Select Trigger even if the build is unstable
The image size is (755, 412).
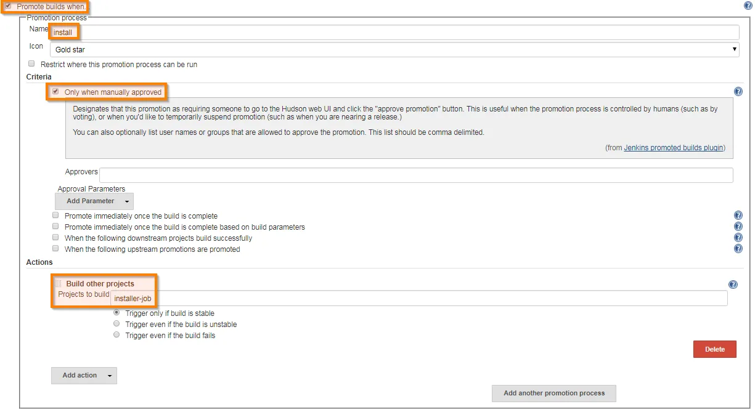pos(116,323)
